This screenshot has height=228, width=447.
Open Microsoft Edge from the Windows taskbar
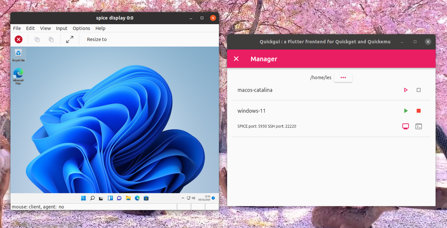[136, 198]
